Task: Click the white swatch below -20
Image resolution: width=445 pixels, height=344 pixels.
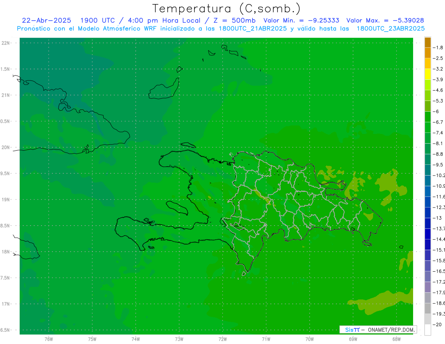Action: click(428, 330)
